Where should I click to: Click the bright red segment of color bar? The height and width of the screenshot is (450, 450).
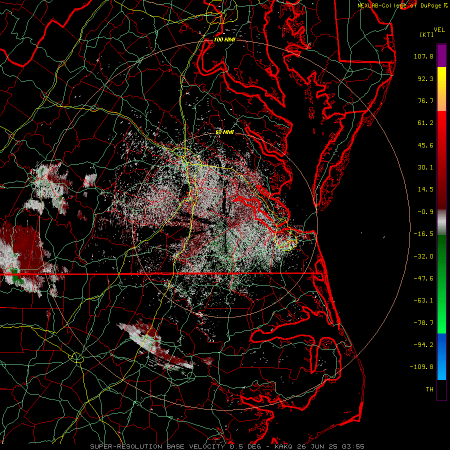(x=441, y=126)
